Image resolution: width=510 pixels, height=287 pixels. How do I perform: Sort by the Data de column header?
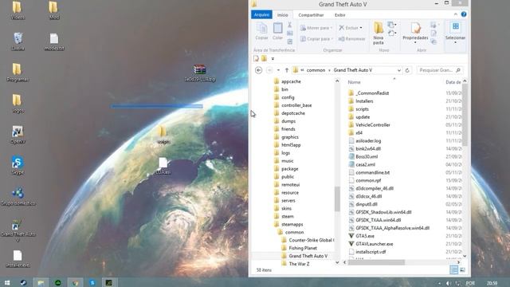coord(453,82)
